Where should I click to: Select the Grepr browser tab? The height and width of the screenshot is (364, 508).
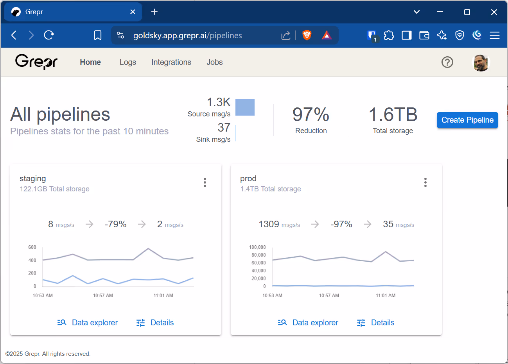point(73,12)
